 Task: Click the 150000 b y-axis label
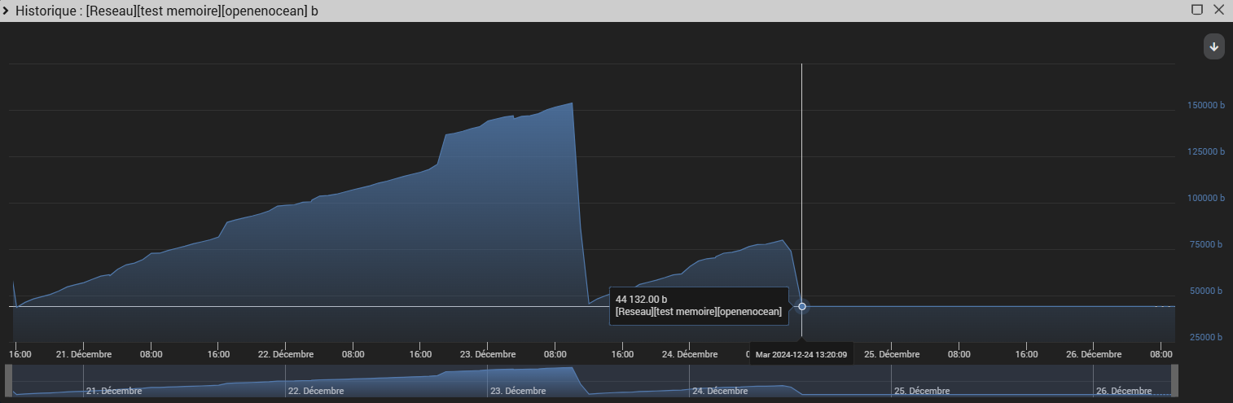click(1204, 106)
